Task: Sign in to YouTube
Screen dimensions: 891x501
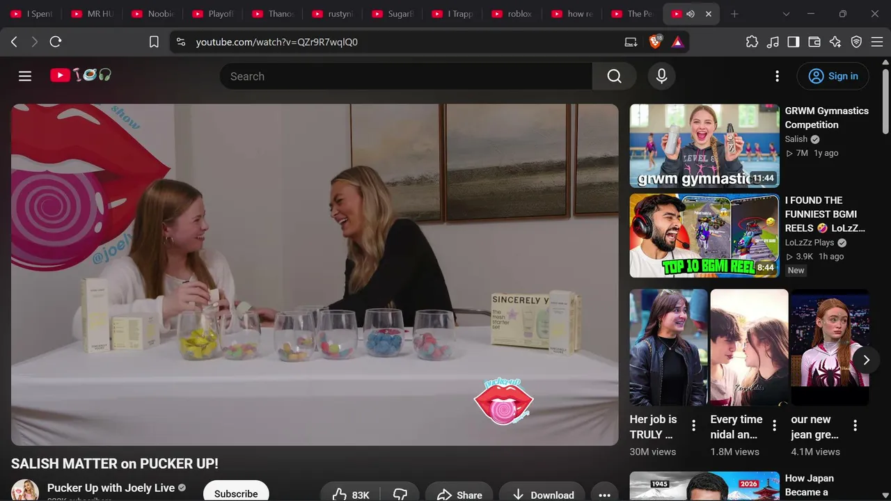Action: pyautogui.click(x=833, y=77)
